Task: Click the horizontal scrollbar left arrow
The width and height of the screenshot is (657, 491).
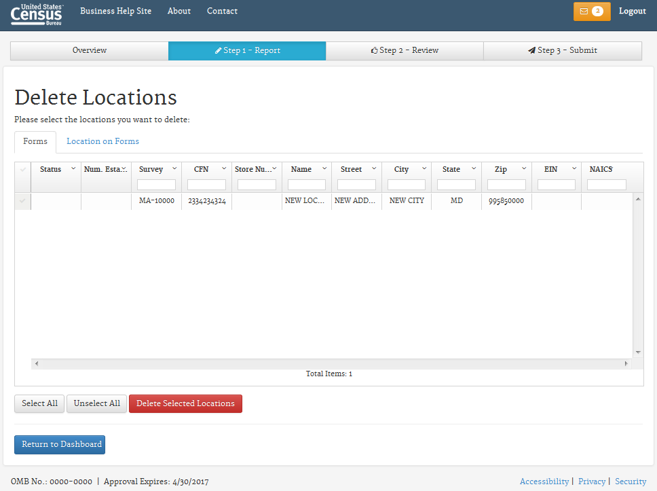Action: click(37, 363)
